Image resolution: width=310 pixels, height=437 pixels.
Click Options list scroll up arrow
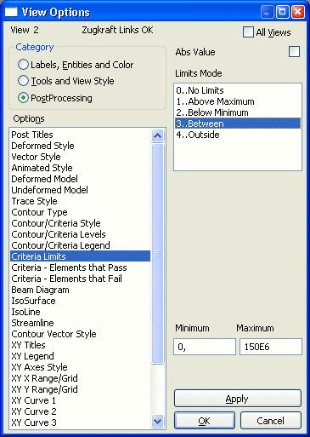(157, 135)
